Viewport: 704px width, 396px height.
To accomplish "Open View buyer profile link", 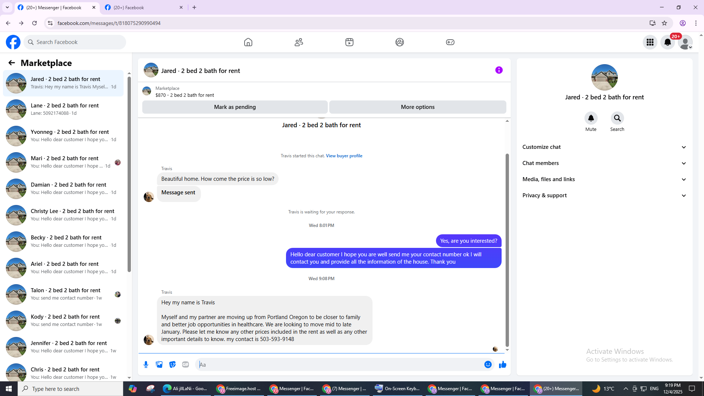I will (344, 156).
